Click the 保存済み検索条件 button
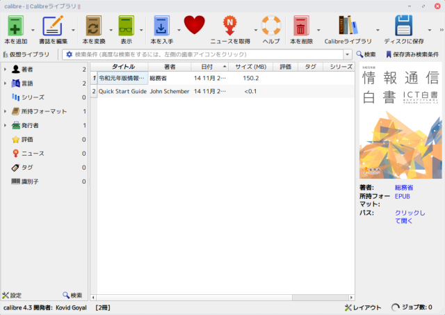The image size is (445, 315). tap(412, 54)
